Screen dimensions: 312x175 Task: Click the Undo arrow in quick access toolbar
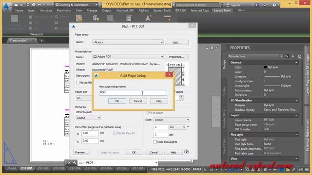point(39,5)
